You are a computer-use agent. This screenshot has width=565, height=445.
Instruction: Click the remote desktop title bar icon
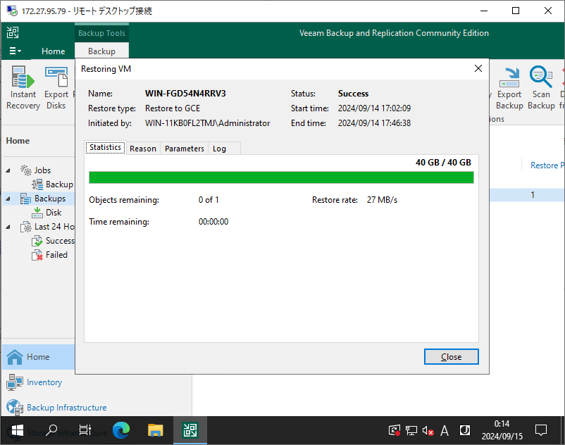coord(12,11)
